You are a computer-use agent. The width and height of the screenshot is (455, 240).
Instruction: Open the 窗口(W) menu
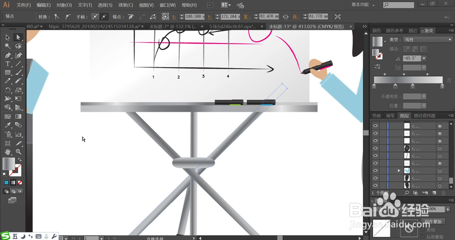[168, 5]
